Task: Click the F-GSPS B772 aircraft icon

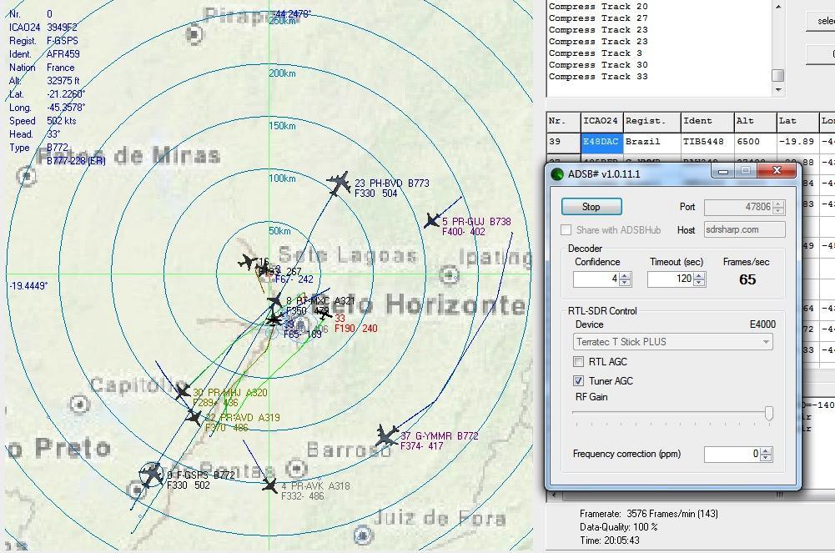Action: (152, 475)
